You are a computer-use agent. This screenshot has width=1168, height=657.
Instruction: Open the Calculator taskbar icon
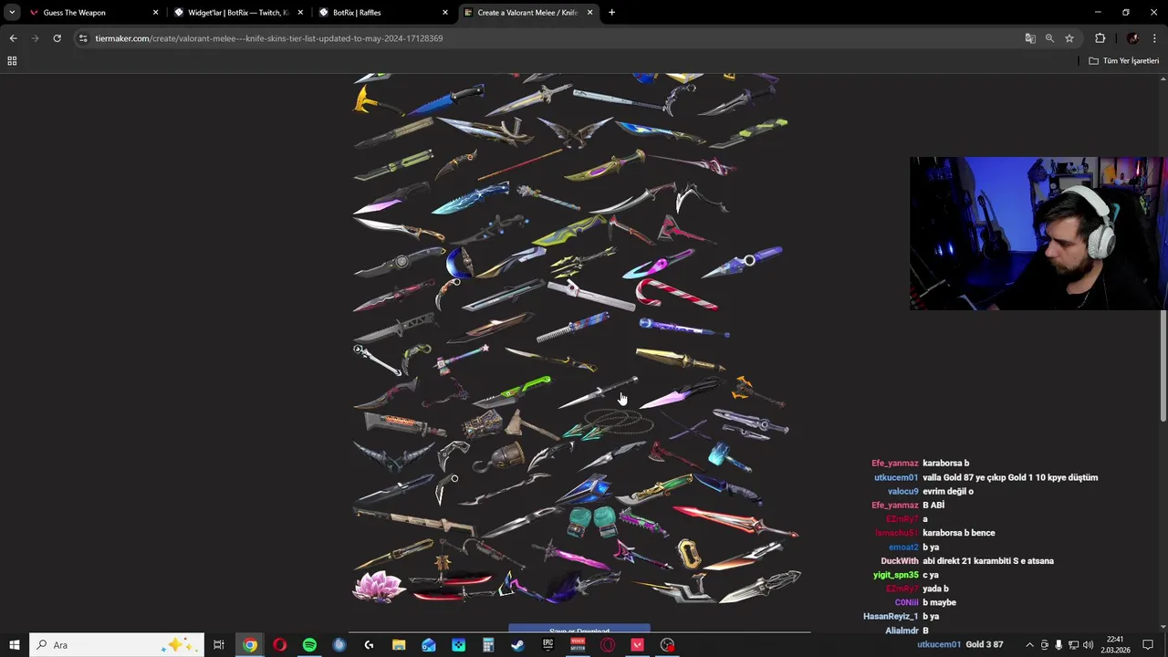(x=488, y=645)
